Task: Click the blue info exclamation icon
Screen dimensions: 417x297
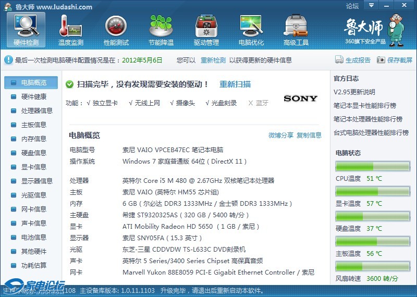Action: coord(8,60)
